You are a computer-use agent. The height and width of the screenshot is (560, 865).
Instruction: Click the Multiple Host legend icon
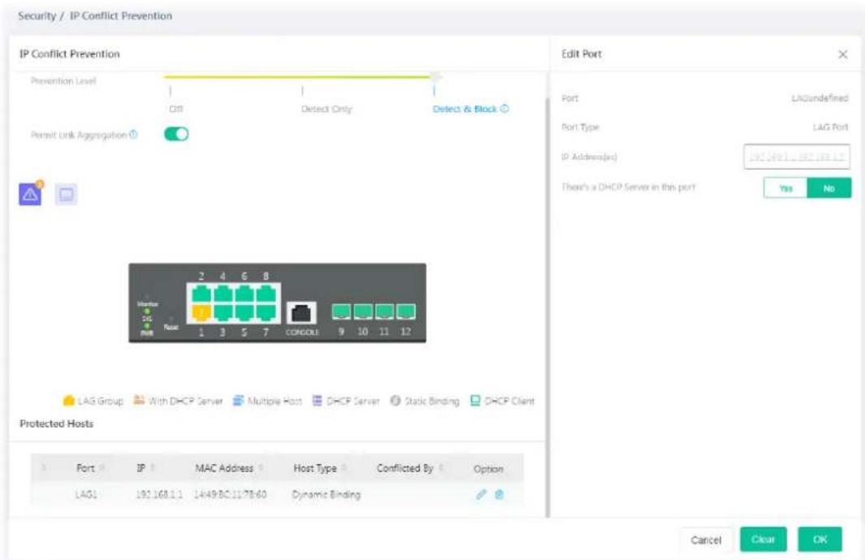pyautogui.click(x=238, y=400)
